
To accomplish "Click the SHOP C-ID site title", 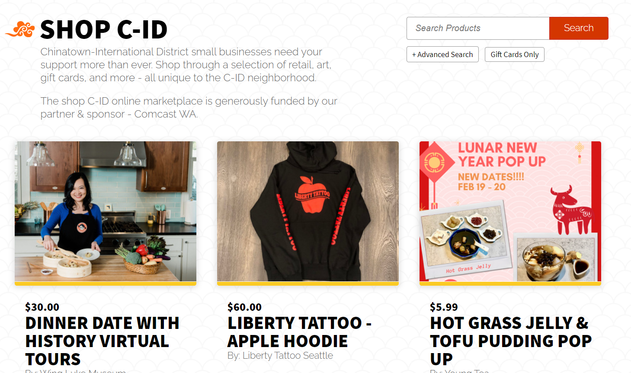I will point(104,29).
